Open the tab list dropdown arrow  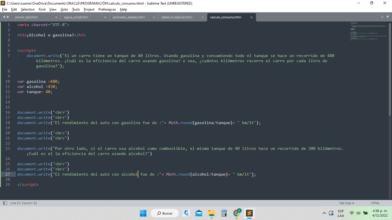coord(387,17)
